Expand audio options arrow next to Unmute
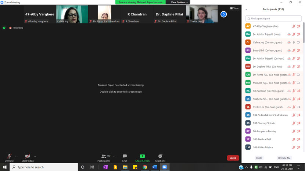Screen dimensions: 305x171 (x=15, y=156)
